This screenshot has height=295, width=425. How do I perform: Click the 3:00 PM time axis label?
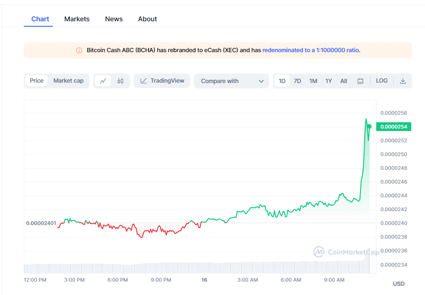tap(74, 280)
